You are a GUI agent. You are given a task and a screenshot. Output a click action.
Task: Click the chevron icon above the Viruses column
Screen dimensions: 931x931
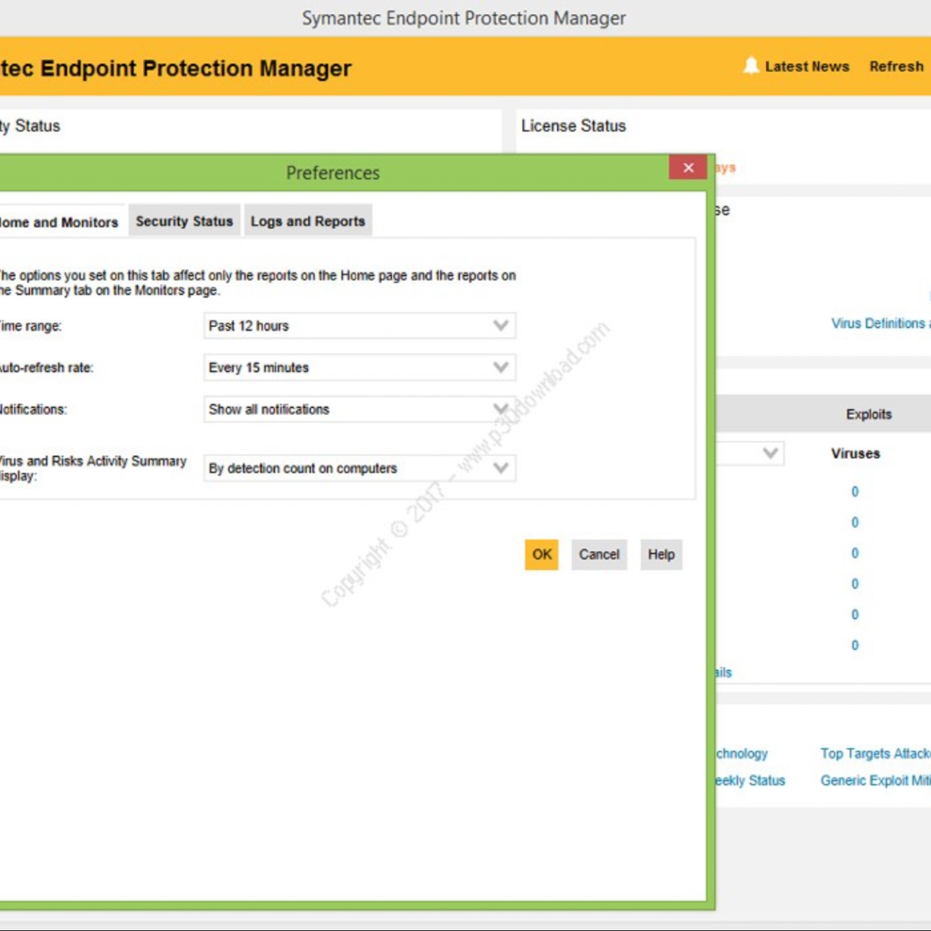point(769,454)
